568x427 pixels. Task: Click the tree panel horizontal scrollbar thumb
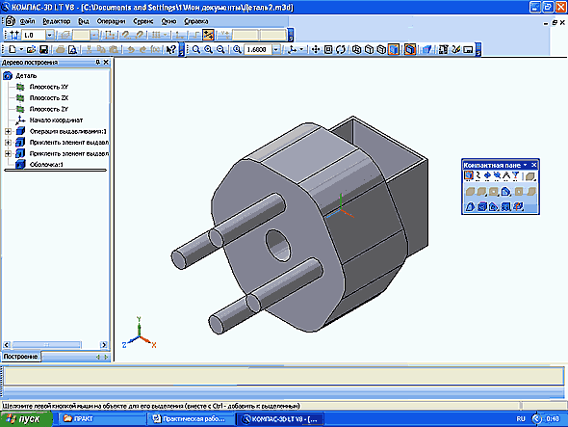[x=46, y=345]
